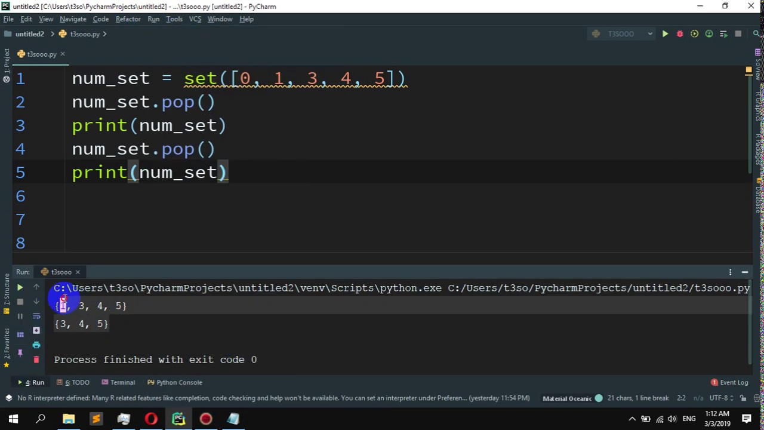Run T3SOOO with the green toolbar play button
Screen dimensions: 764x430
point(665,34)
